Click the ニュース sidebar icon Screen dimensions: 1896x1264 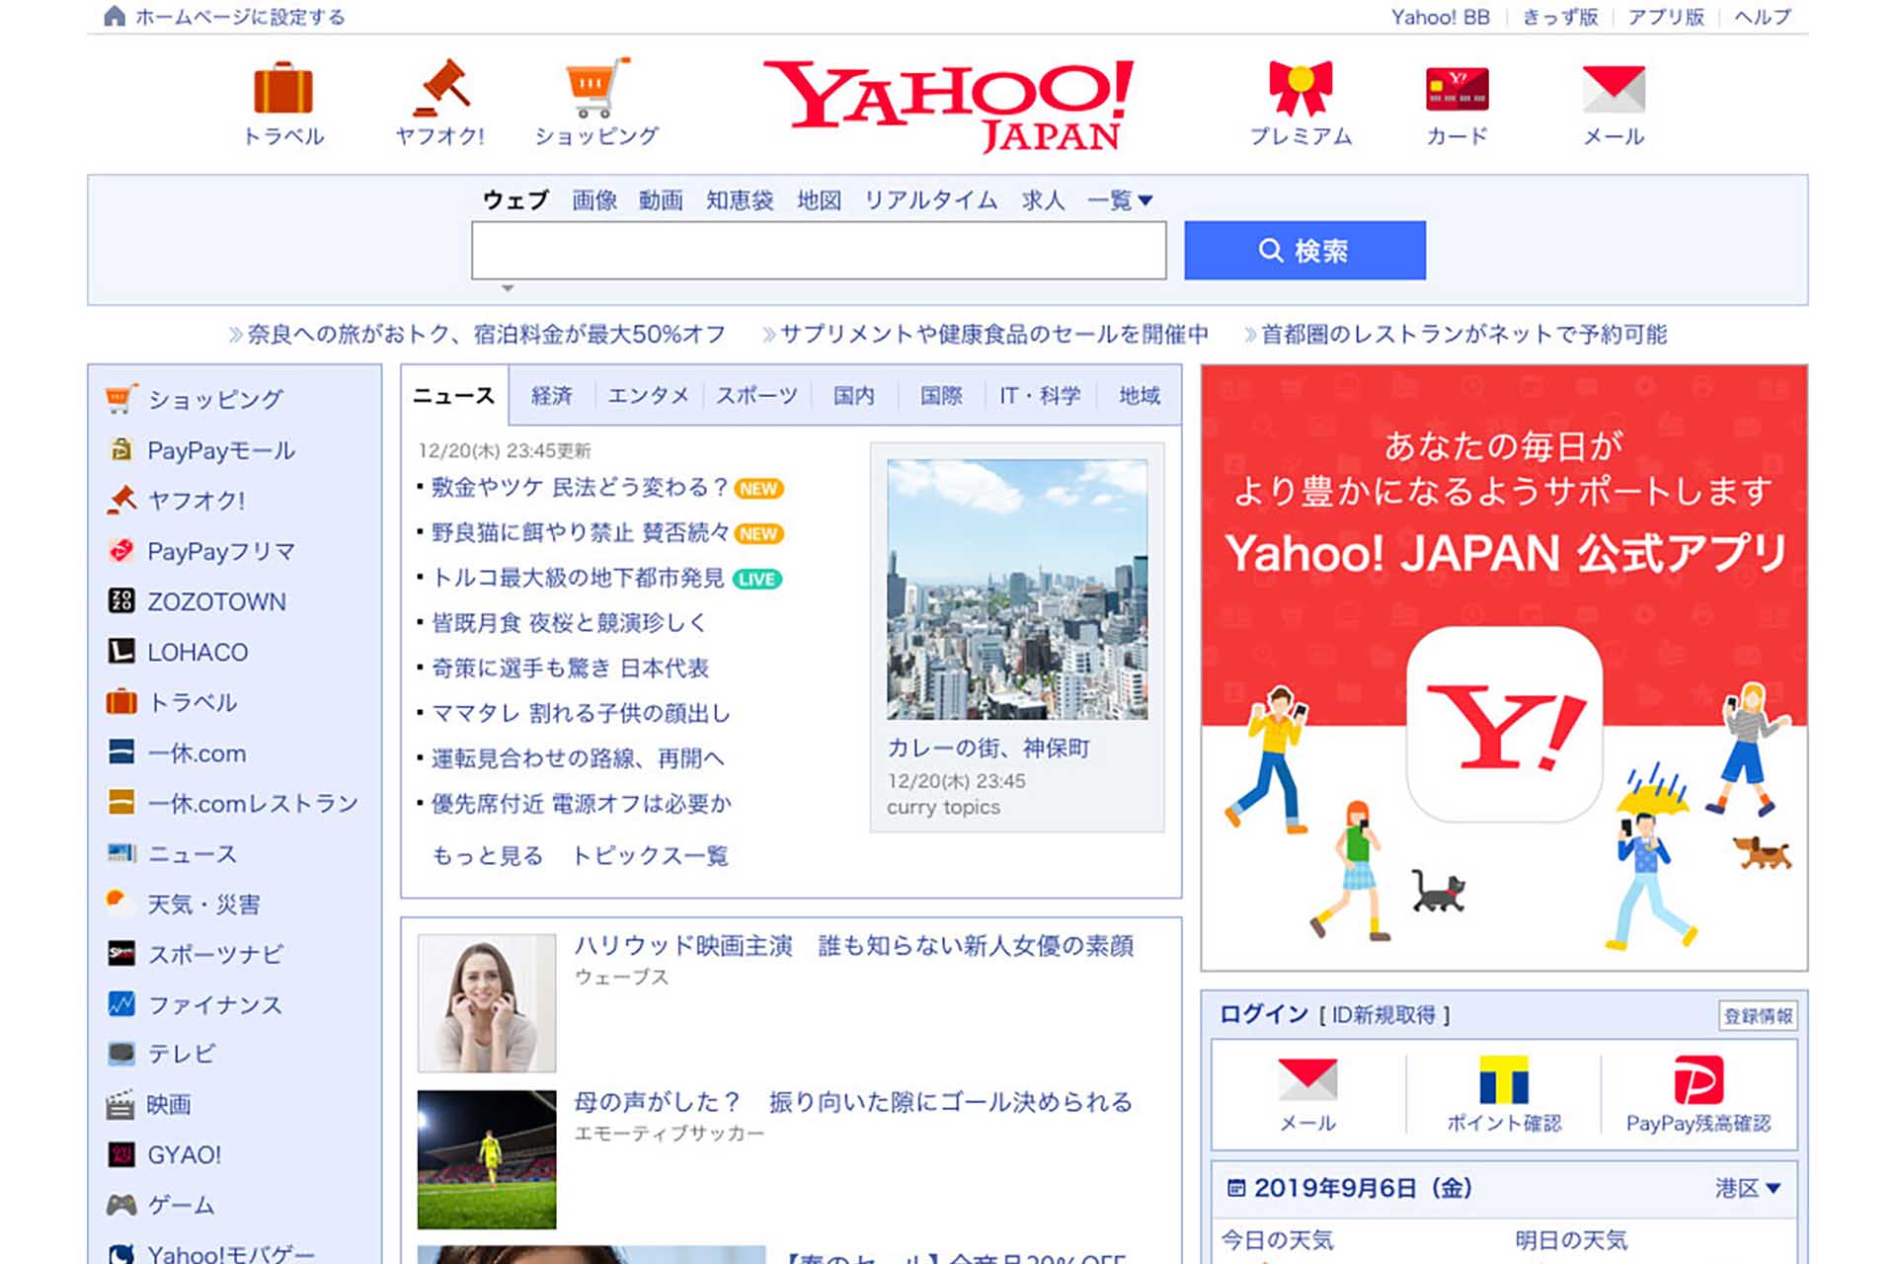(x=121, y=852)
